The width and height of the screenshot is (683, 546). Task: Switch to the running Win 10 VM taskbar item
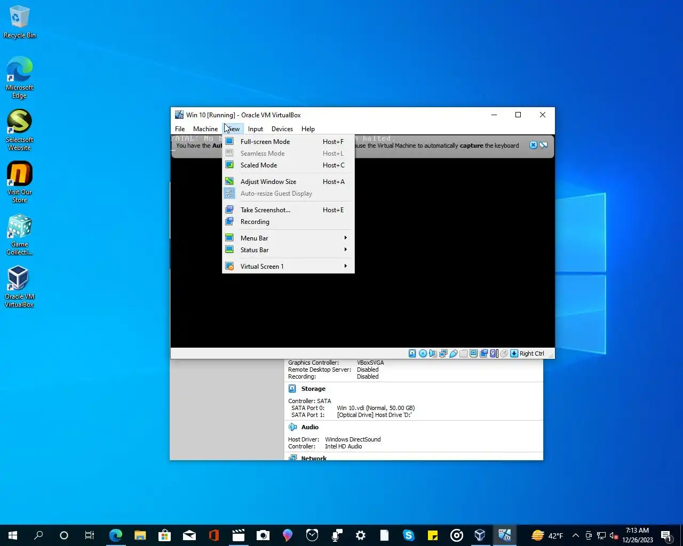click(505, 535)
